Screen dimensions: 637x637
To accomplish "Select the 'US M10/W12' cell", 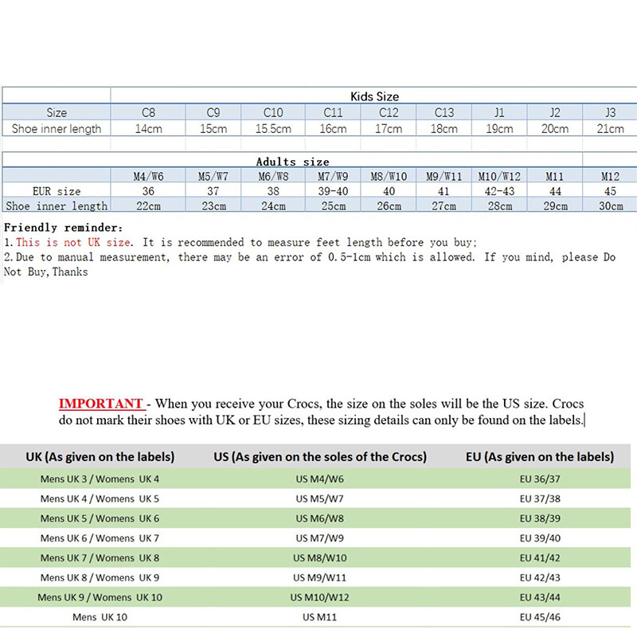I will pos(320,597).
